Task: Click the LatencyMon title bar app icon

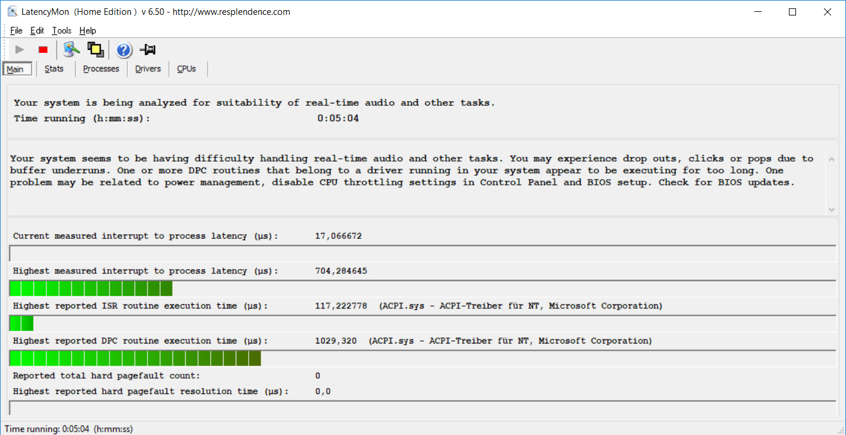Action: (x=12, y=12)
